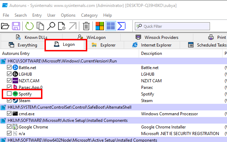Open the Help menu
This screenshot has height=142, width=227.
click(x=107, y=15)
